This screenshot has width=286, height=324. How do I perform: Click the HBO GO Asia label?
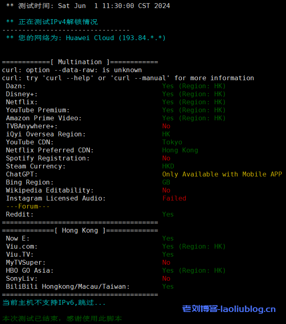click(x=30, y=270)
